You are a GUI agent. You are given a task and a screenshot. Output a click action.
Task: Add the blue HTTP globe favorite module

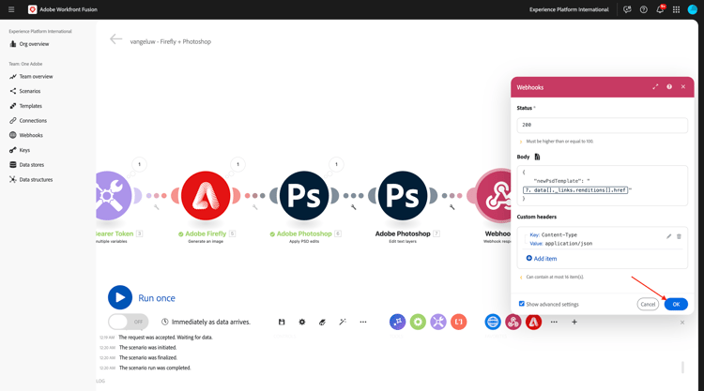pos(493,322)
